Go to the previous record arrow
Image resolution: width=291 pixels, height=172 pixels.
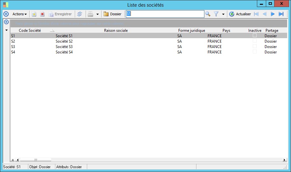[265, 14]
